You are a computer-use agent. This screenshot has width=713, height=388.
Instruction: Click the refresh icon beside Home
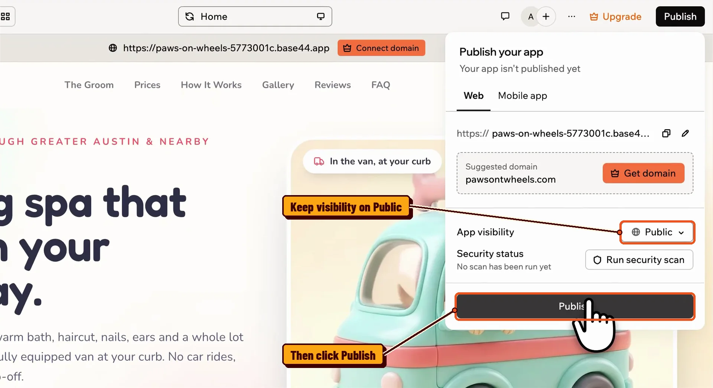(190, 16)
